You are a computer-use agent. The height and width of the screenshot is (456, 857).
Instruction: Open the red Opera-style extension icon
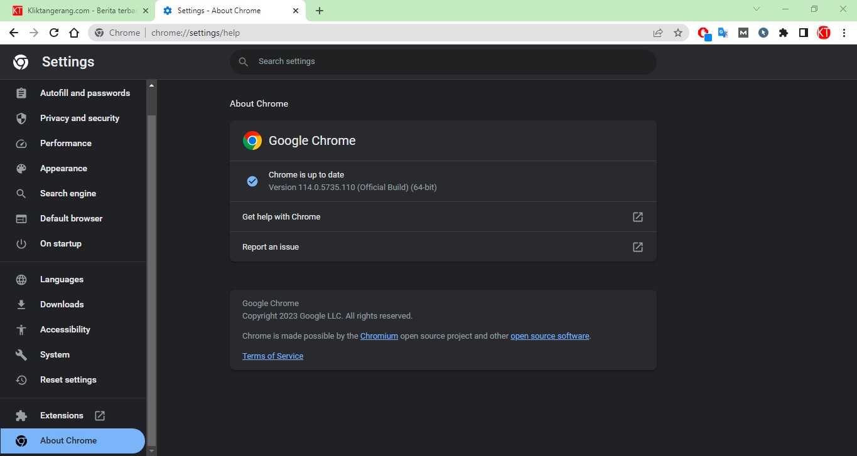click(704, 33)
